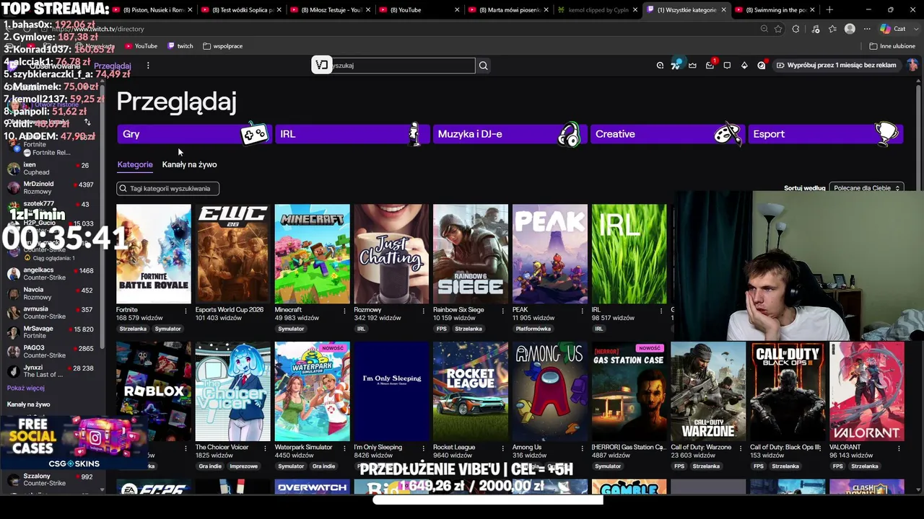Click the FPS tag under Rainbow Six Siege
Image resolution: width=924 pixels, height=519 pixels.
point(442,329)
